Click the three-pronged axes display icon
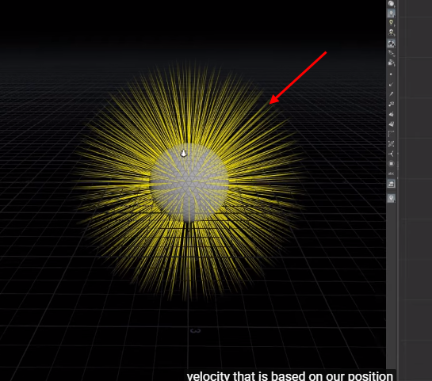The width and height of the screenshot is (432, 381). tap(392, 154)
